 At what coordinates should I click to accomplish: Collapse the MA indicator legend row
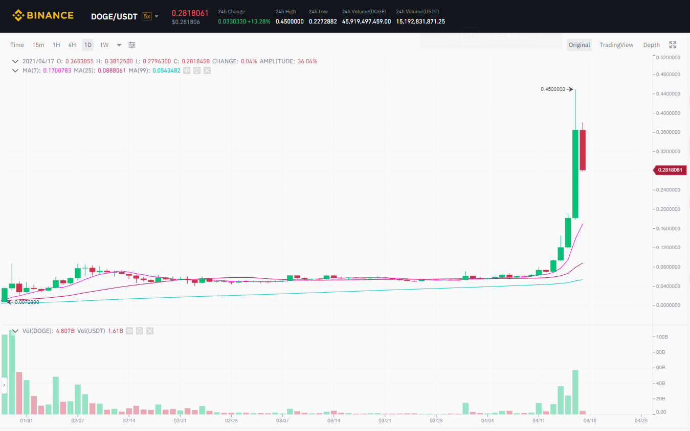tap(15, 70)
